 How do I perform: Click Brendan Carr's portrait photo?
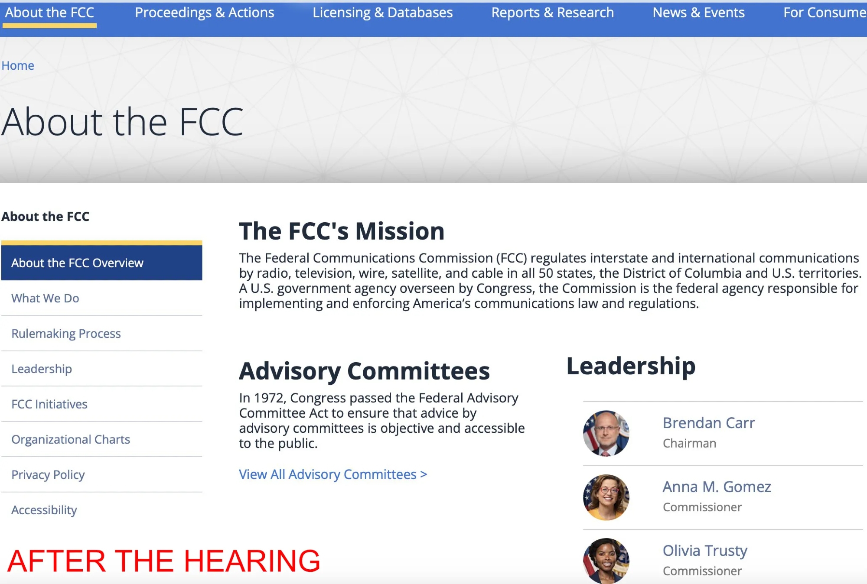pos(606,433)
